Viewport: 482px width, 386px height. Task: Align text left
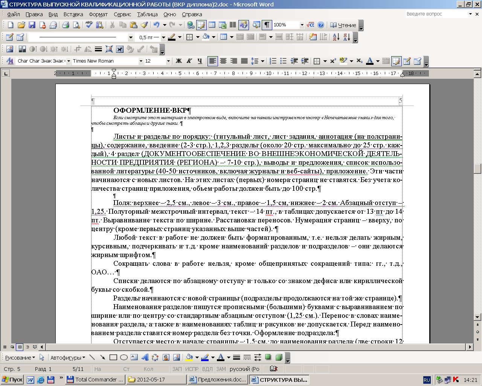point(213,61)
